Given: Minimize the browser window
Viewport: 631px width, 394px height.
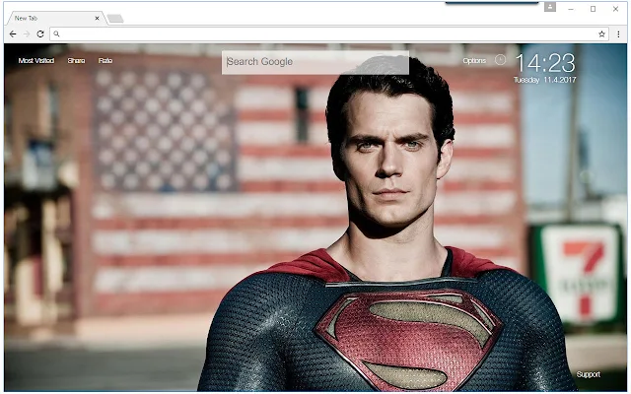Looking at the screenshot, I should 571,9.
